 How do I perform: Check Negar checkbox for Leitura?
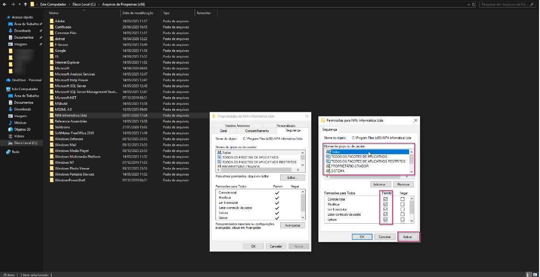(x=403, y=219)
